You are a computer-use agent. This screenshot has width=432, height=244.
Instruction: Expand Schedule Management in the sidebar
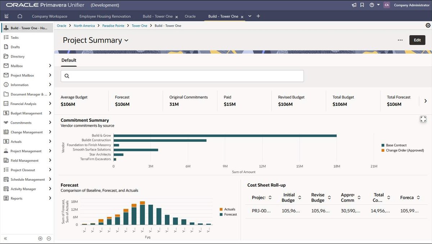click(50, 179)
